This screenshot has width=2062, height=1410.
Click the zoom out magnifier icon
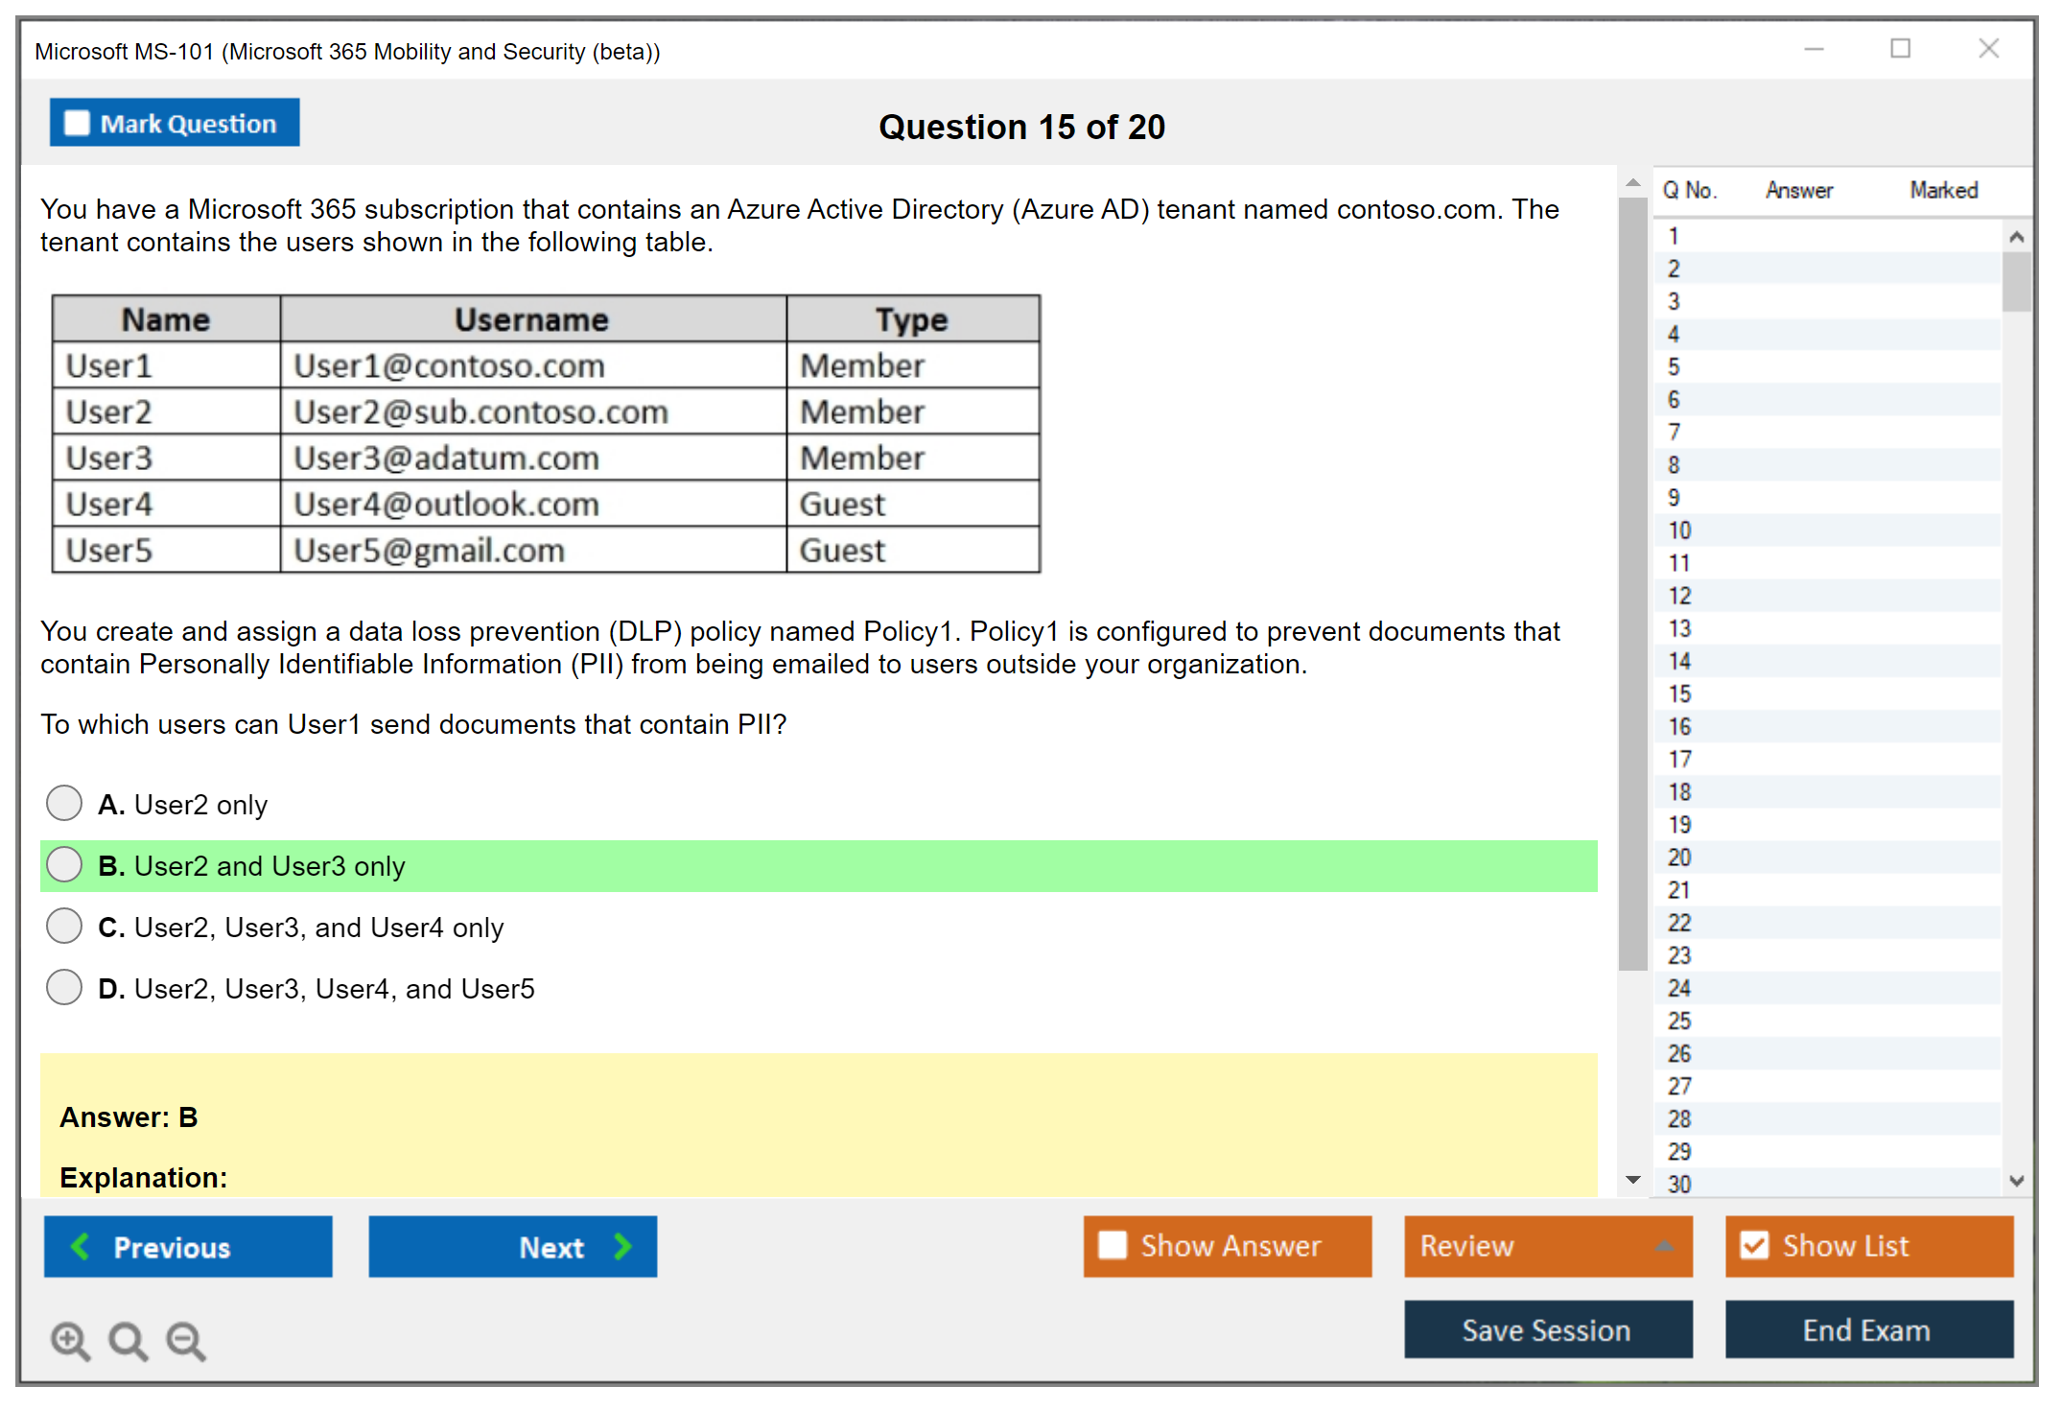185,1339
